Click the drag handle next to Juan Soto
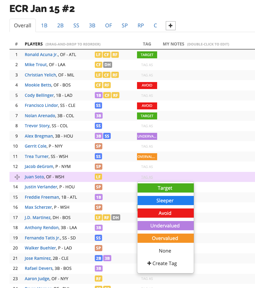 [17, 177]
